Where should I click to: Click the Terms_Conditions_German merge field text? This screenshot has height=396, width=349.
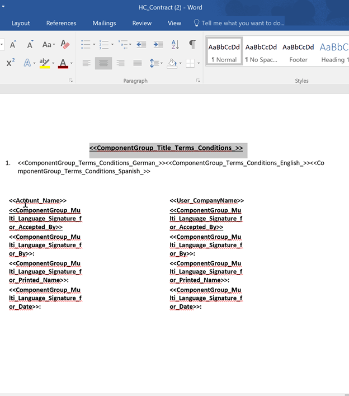(x=91, y=163)
